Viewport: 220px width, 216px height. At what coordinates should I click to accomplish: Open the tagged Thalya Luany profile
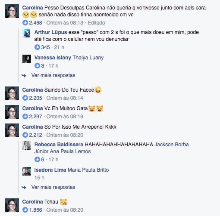pos(88,58)
